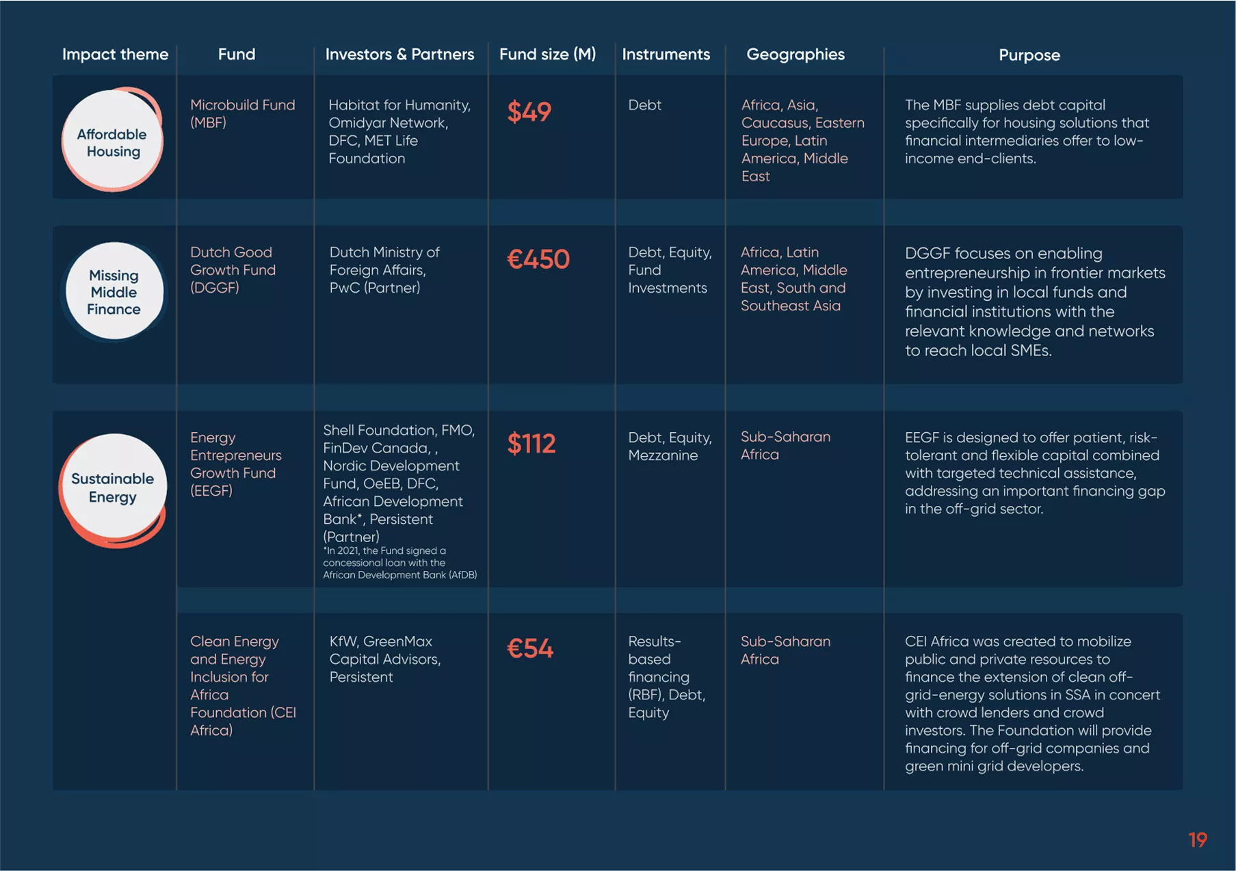Click the AfDB concessional loan footnote

(x=399, y=563)
